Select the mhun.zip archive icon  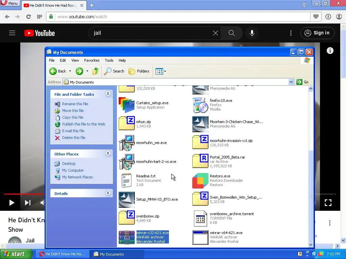click(x=126, y=124)
